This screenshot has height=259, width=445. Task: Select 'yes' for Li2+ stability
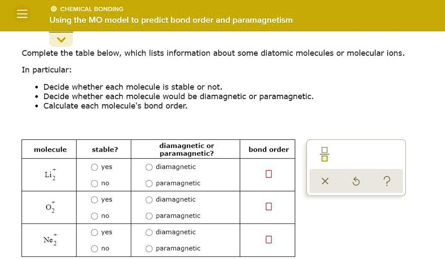click(x=95, y=167)
